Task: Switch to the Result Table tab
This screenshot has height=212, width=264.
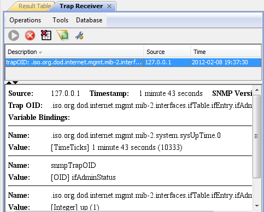Action: pos(35,6)
